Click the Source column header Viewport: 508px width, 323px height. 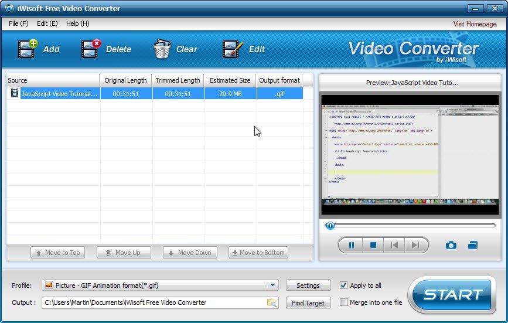(x=53, y=80)
